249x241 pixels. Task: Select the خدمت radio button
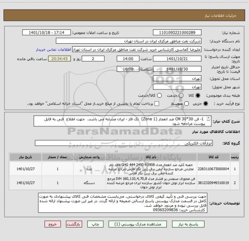pos(181,96)
